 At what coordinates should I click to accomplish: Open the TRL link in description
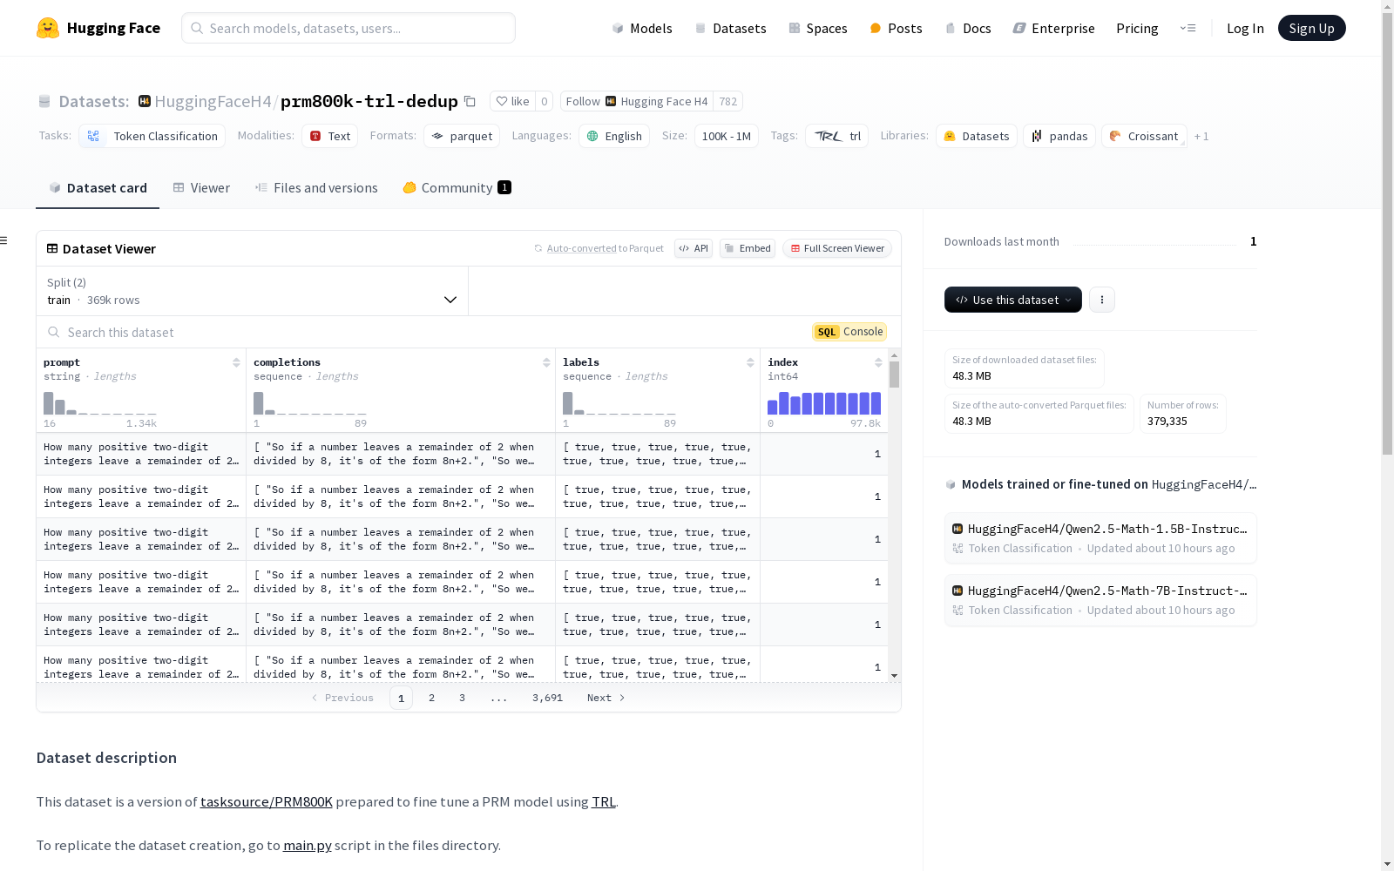604,801
